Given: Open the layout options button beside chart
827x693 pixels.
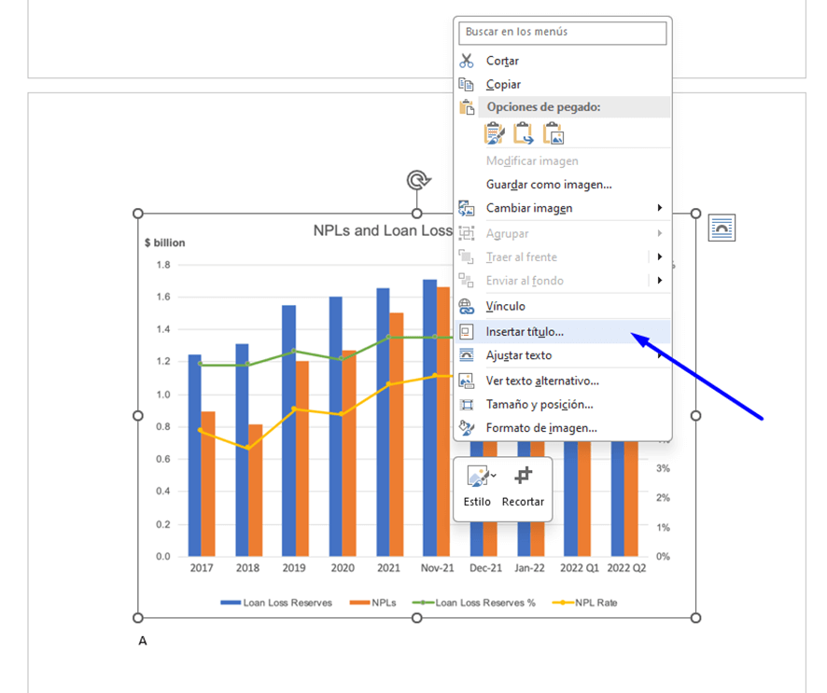Looking at the screenshot, I should pyautogui.click(x=722, y=229).
